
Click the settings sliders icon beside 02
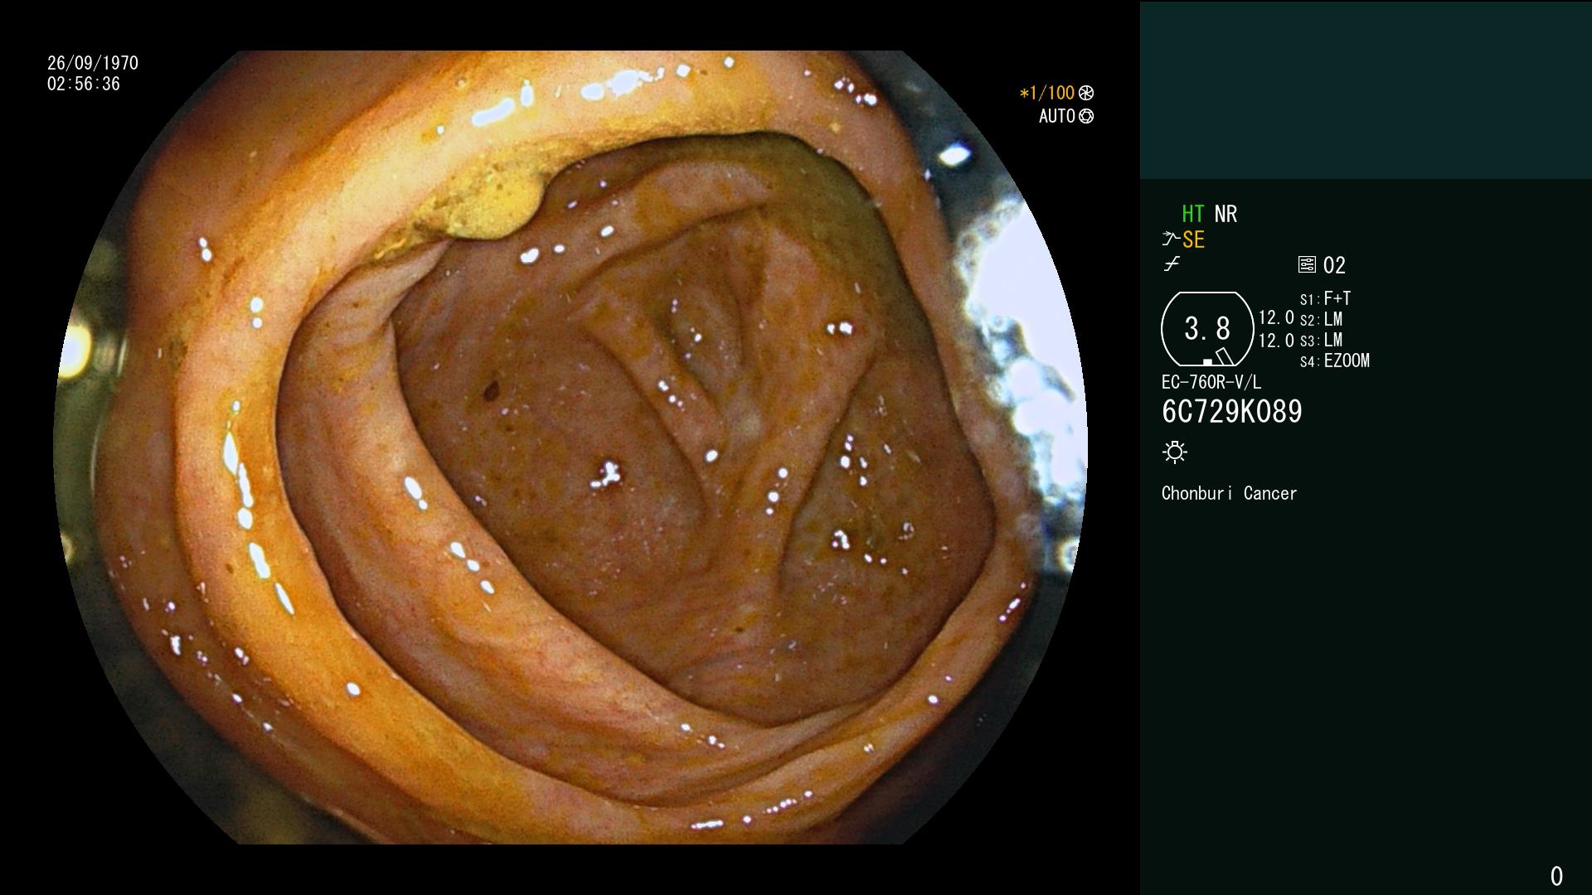1307,265
